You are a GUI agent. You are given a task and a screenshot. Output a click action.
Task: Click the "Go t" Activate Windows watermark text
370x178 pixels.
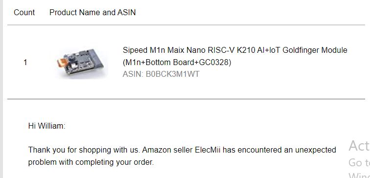tap(359, 162)
